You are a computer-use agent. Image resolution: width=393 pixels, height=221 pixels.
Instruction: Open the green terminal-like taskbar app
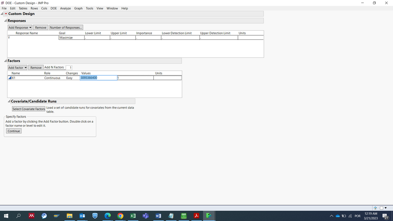point(184,216)
